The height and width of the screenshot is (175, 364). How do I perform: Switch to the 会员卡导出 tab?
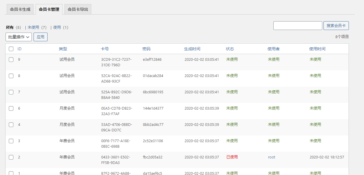point(78,9)
